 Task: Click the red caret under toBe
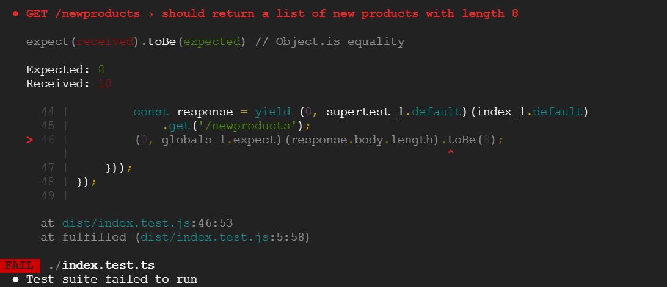point(451,152)
